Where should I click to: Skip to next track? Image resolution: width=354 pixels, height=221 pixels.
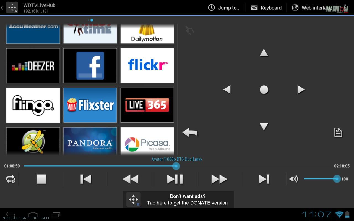[264, 179]
